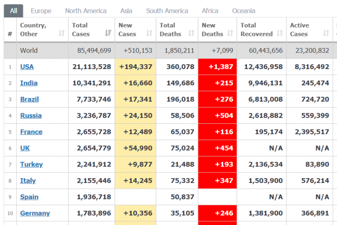This screenshot has width=337, height=225.
Task: Click the World row label
Action: (x=29, y=51)
